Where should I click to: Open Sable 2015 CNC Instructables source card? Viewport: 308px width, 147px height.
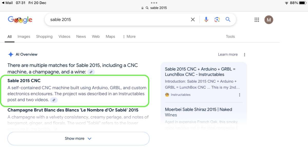tap(204, 82)
